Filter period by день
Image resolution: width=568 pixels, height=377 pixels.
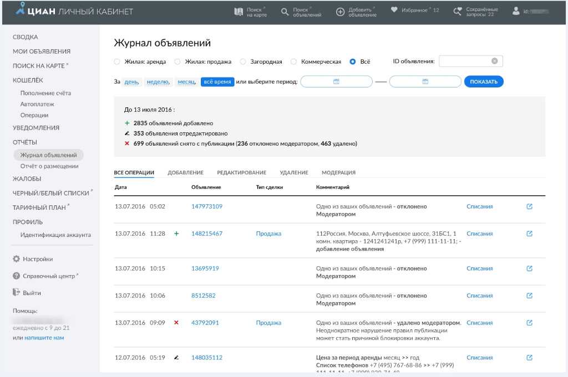click(131, 82)
